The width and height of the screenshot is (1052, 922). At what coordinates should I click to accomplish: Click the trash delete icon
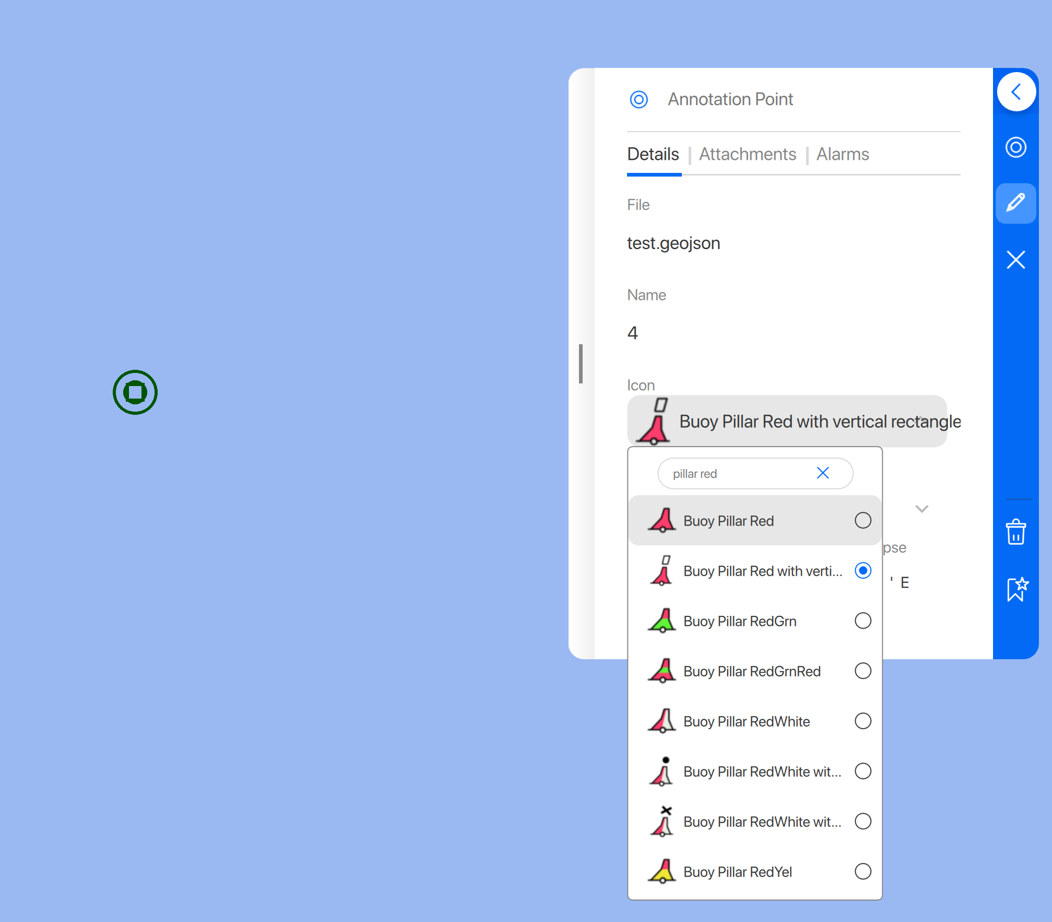1015,532
